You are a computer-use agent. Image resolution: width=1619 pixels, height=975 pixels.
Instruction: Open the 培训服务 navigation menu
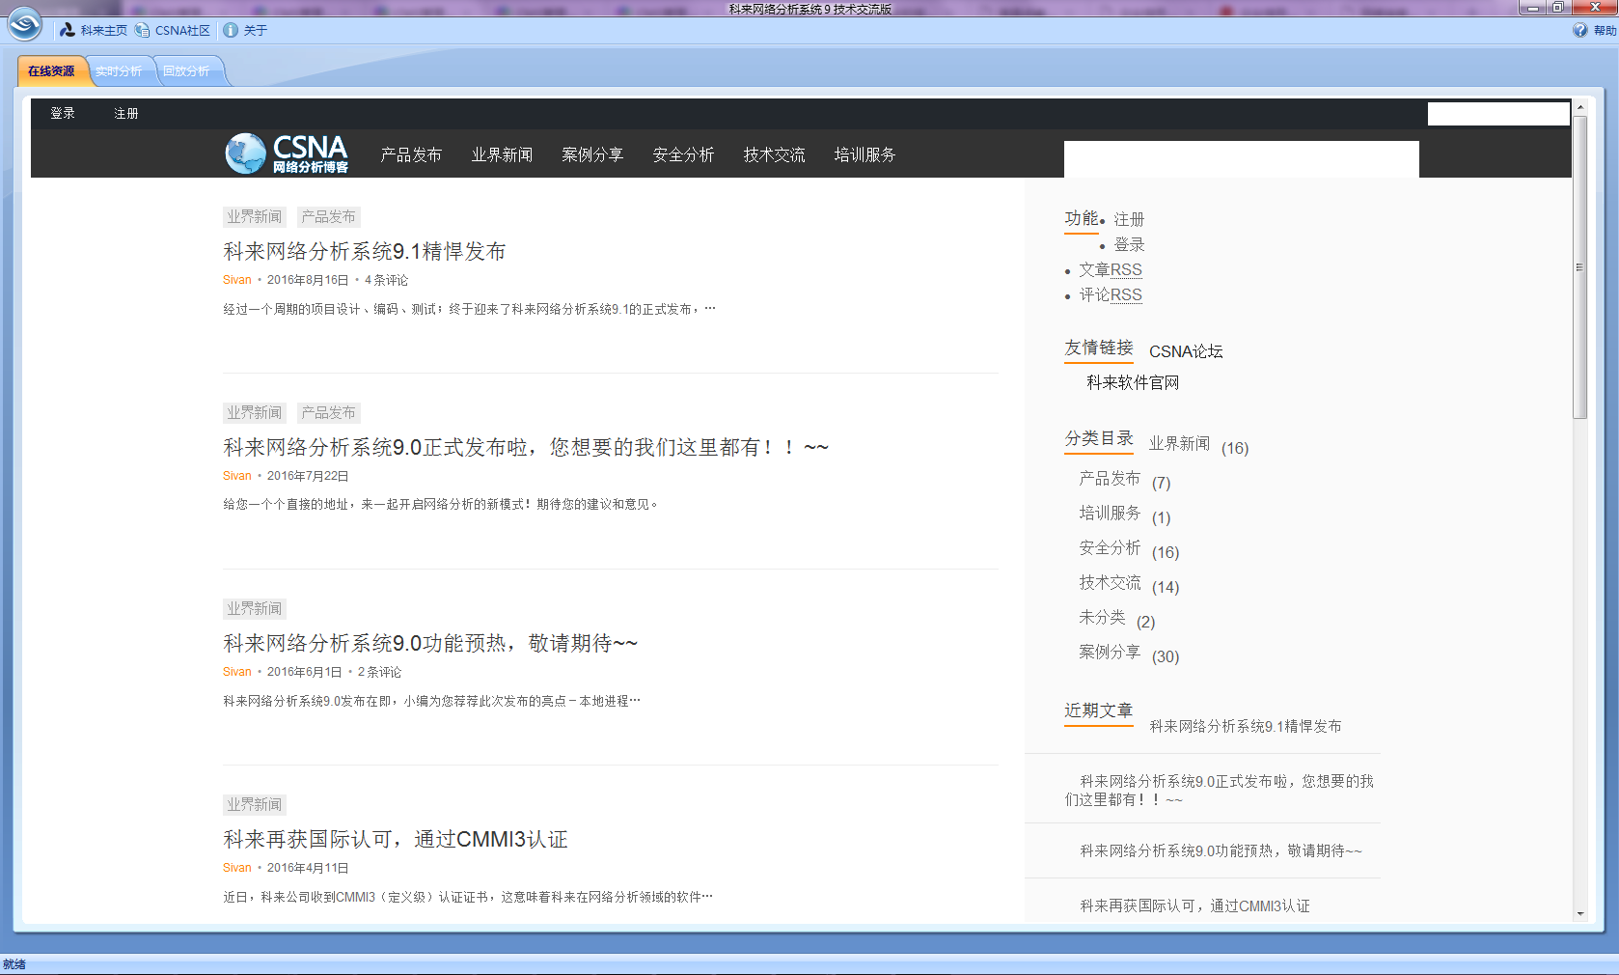864,154
